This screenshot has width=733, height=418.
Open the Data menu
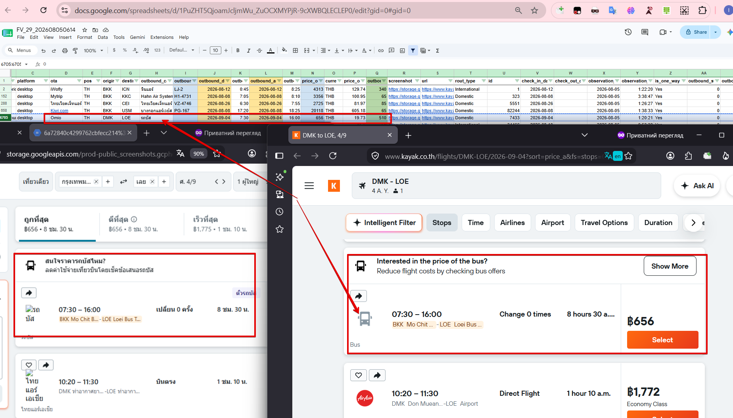click(x=103, y=37)
